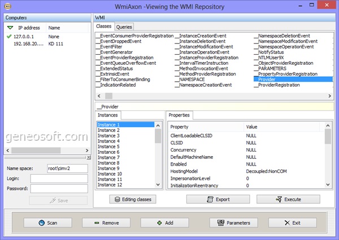
Task: Click the Remove button
Action: (x=106, y=223)
